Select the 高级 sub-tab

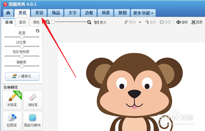[22, 22]
